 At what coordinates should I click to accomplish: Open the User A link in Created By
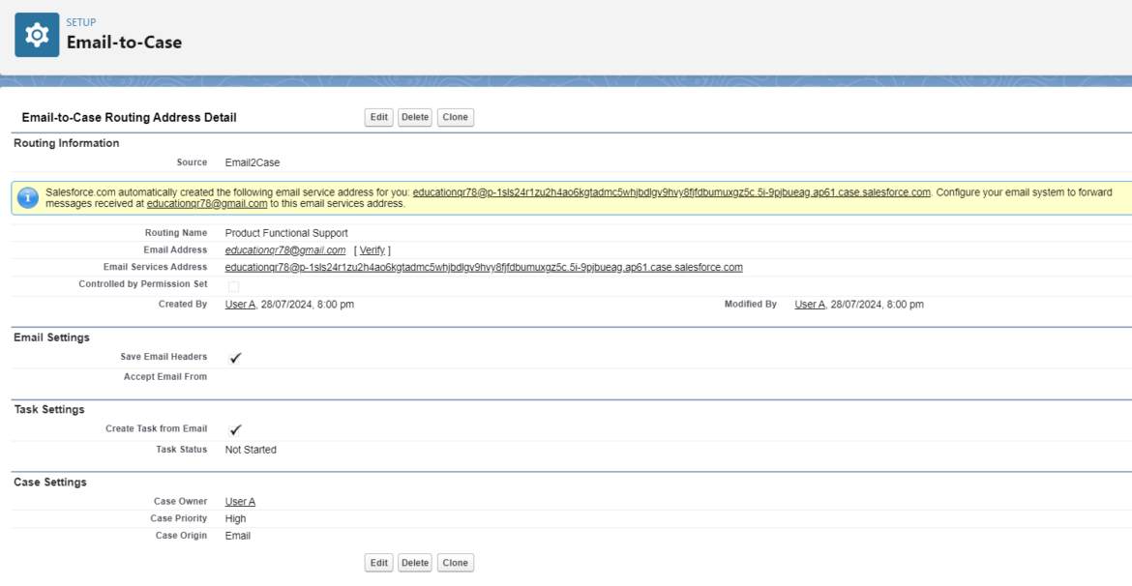click(240, 305)
